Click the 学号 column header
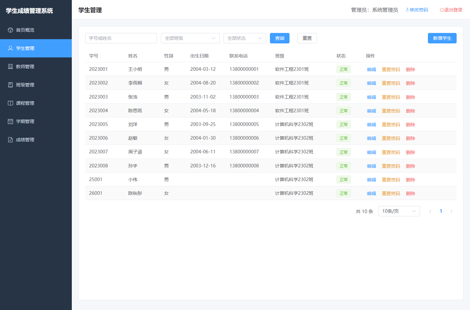470x310 pixels. click(x=94, y=56)
